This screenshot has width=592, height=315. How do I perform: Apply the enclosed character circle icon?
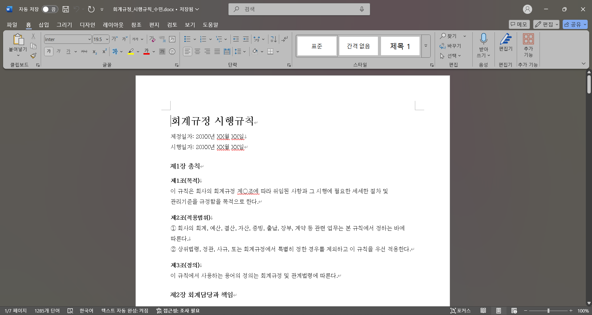tap(172, 52)
